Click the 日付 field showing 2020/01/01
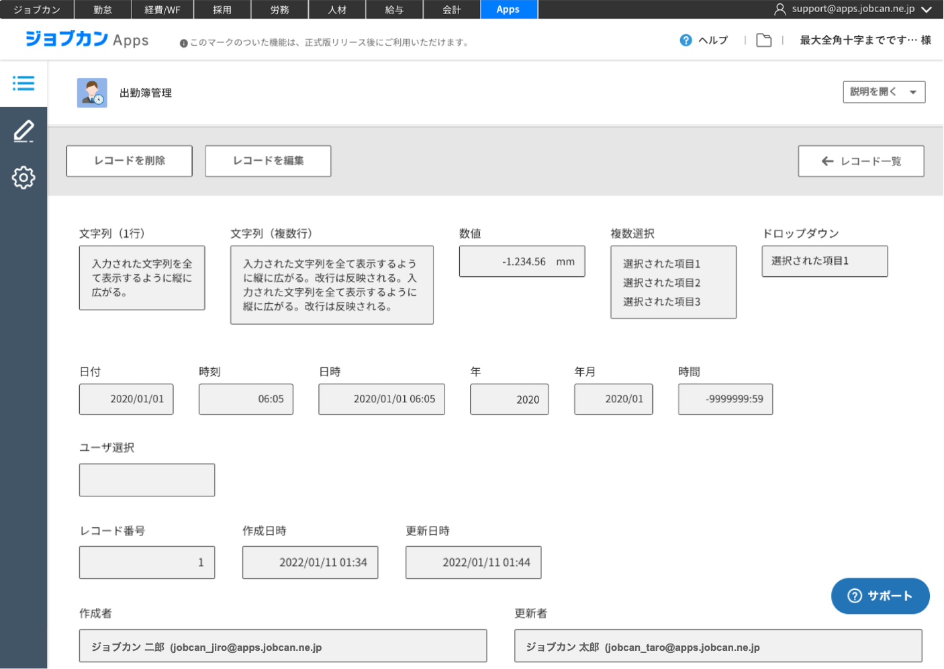Image resolution: width=944 pixels, height=669 pixels. coord(126,399)
